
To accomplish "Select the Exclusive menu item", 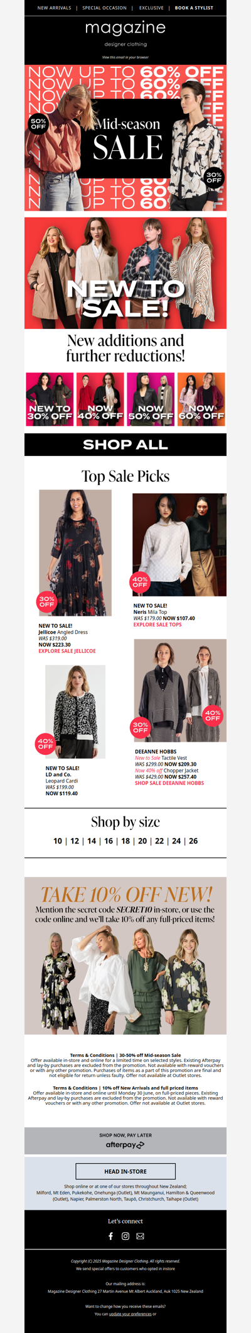I will 151,8.
